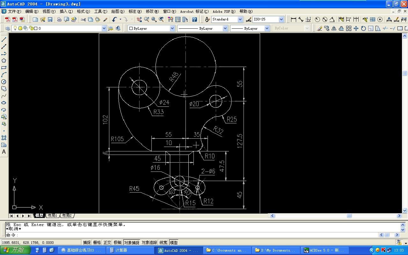Switch to the 布局1 layout tab
408x255 pixels.
52,216
